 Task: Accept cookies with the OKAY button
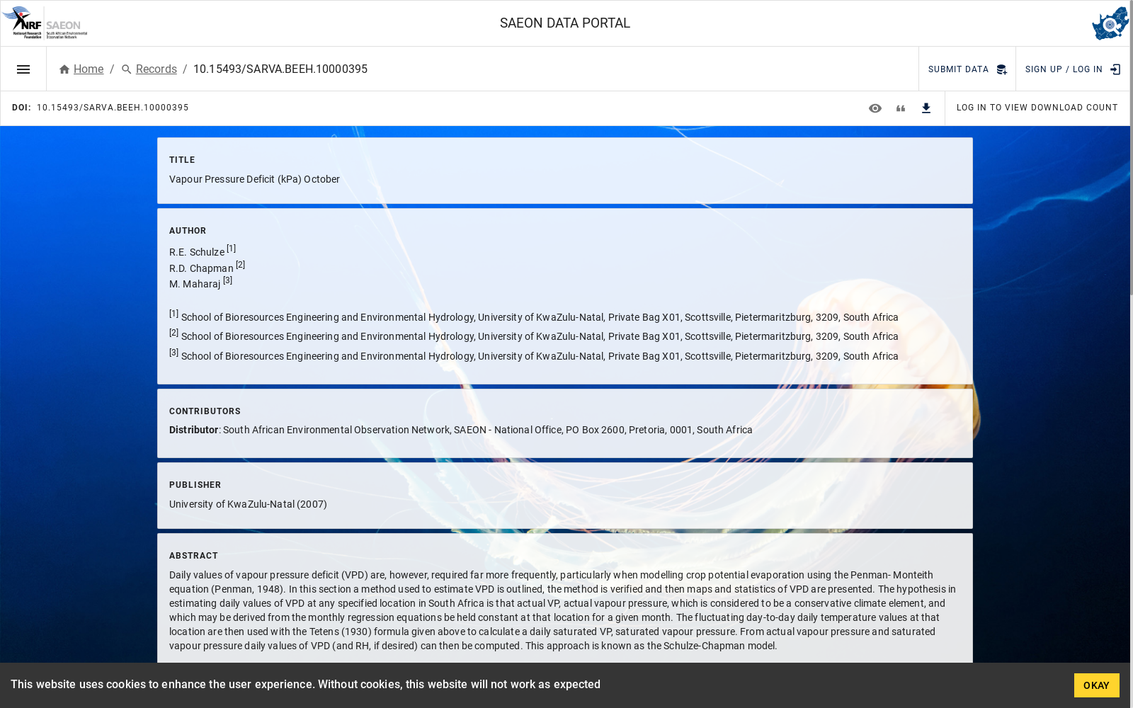pyautogui.click(x=1096, y=685)
